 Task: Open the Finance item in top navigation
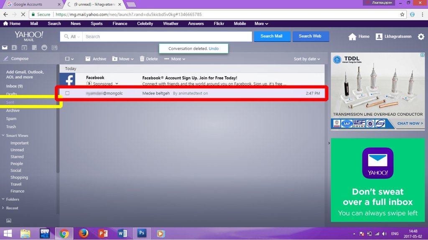[120, 24]
